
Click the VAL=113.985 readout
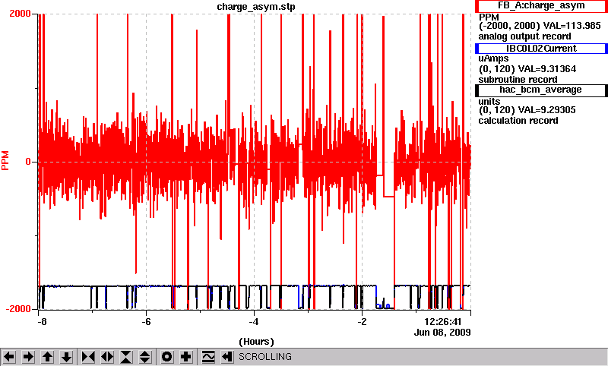(x=572, y=26)
